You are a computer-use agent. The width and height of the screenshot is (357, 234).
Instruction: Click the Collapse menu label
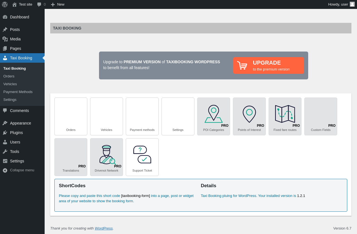point(22,170)
